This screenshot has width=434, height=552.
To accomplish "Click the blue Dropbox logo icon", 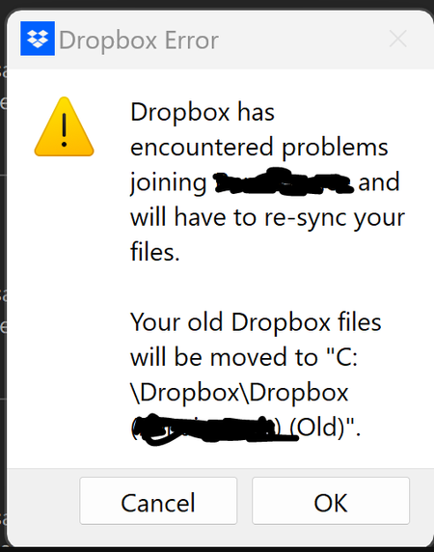I will (38, 39).
